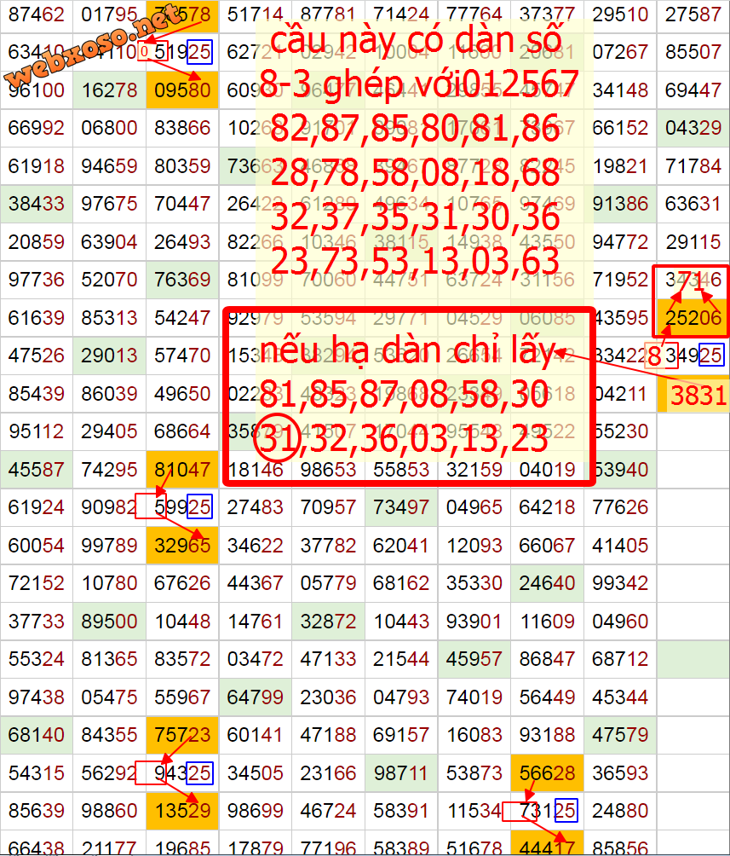Image resolution: width=730 pixels, height=856 pixels.
Task: Click the cell showing 55324
Action: click(x=37, y=659)
